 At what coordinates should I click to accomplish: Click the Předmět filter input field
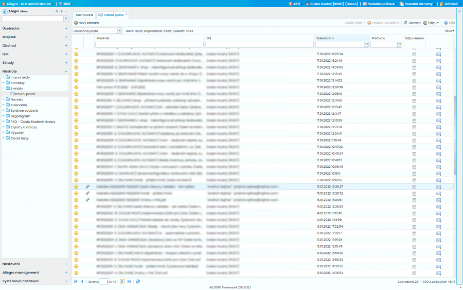pyautogui.click(x=149, y=45)
